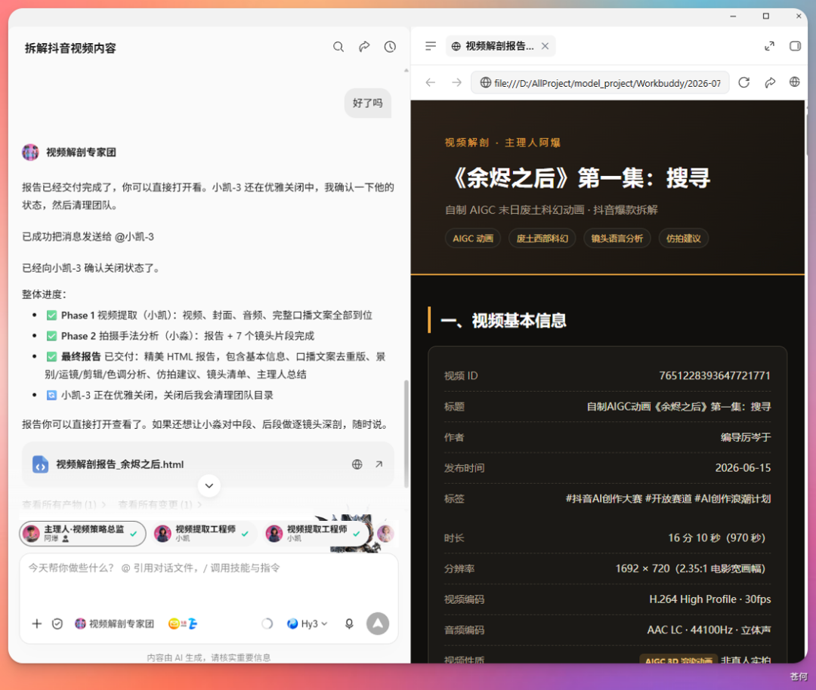Click the 已成功把消息发送给 @小凯-3 line

coord(88,236)
